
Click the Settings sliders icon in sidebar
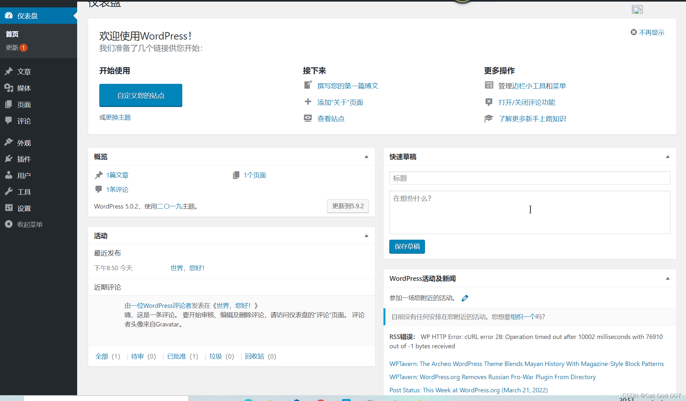click(9, 208)
